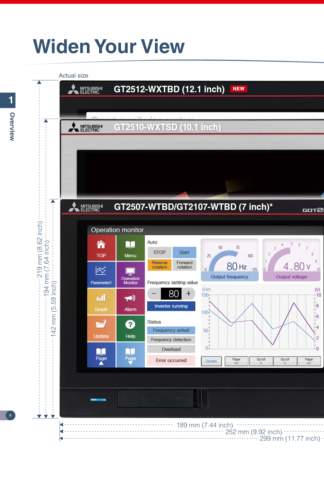Viewport: 324px width, 499px height.
Task: Select Reverse rotation
Action: [160, 265]
